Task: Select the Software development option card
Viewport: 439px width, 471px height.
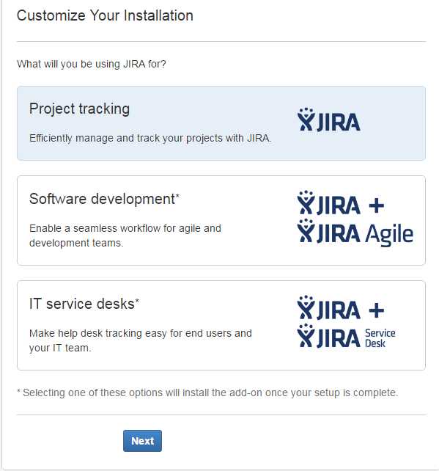Action: (221, 221)
